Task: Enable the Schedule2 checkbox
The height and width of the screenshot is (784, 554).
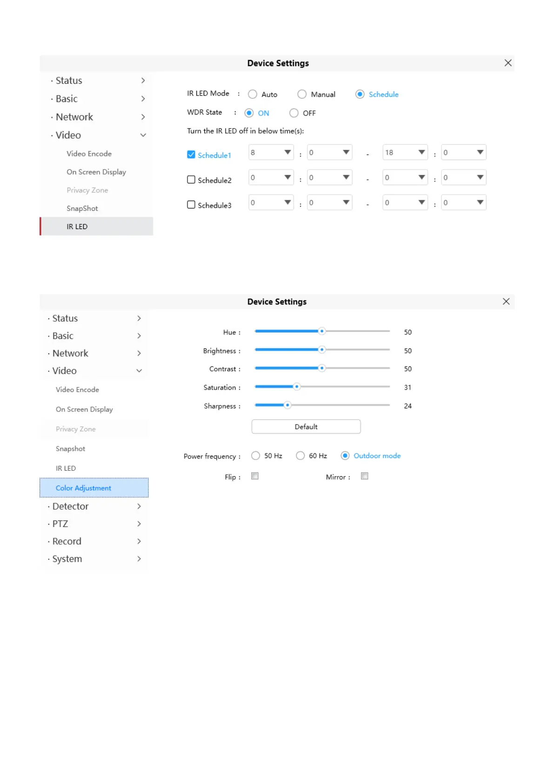Action: click(x=191, y=180)
